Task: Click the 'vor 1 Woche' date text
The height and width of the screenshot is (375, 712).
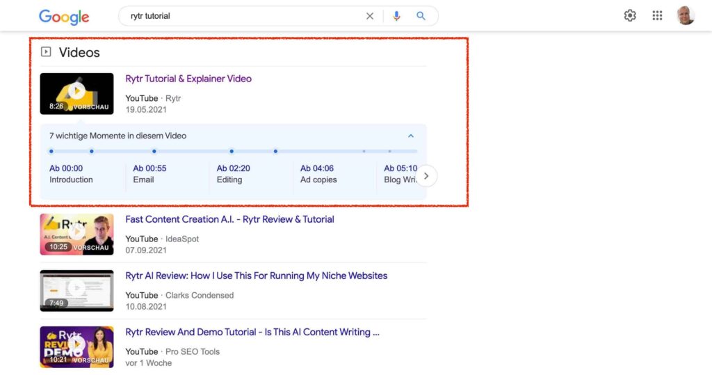Action: click(x=149, y=362)
